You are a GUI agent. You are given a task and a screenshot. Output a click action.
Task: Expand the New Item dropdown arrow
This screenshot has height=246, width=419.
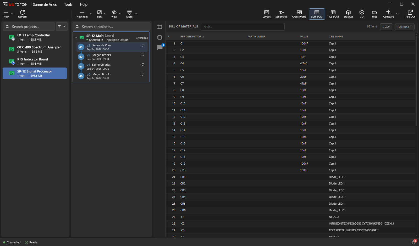(x=91, y=14)
